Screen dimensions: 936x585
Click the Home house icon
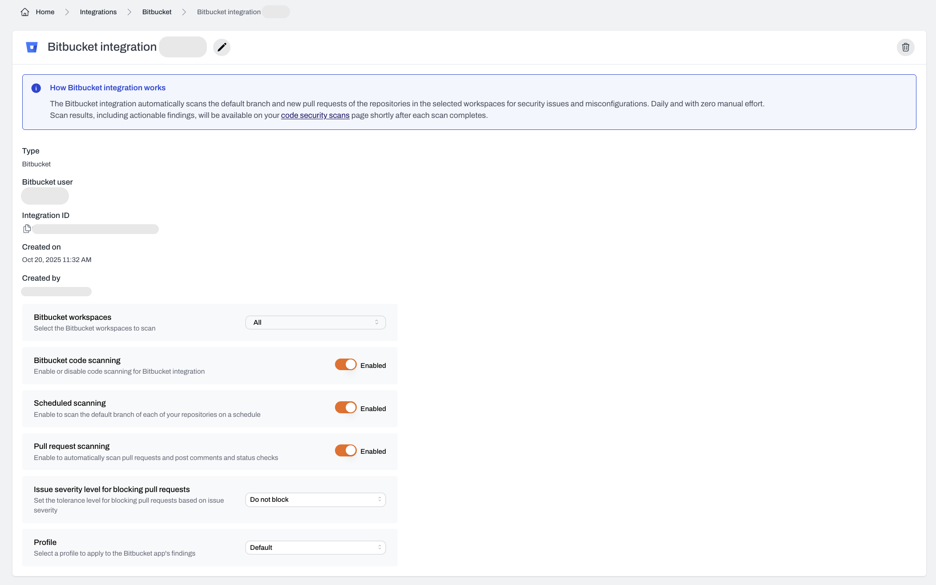[x=25, y=12]
